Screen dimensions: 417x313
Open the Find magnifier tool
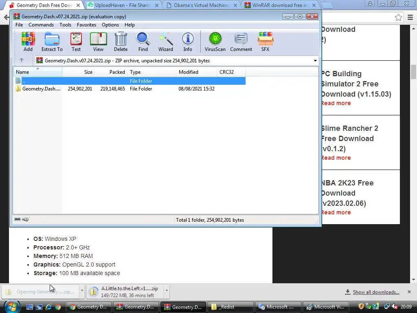click(x=143, y=42)
